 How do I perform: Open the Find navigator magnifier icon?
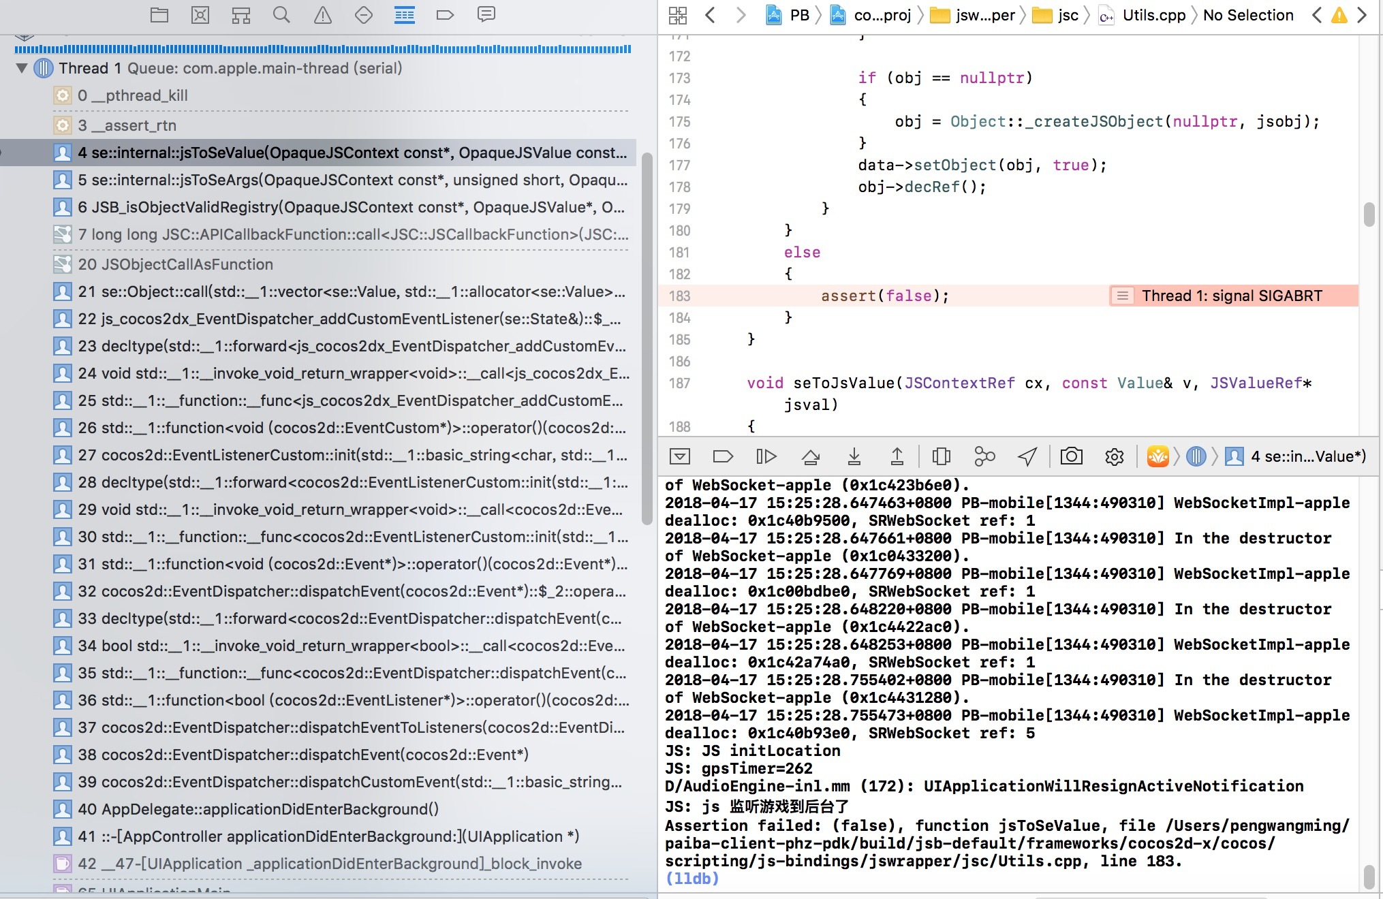pos(281,15)
